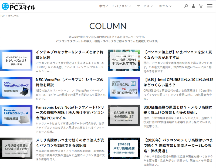
Task: Expand the 中古ノートパソコン dropdown menu
Action: point(115,6)
